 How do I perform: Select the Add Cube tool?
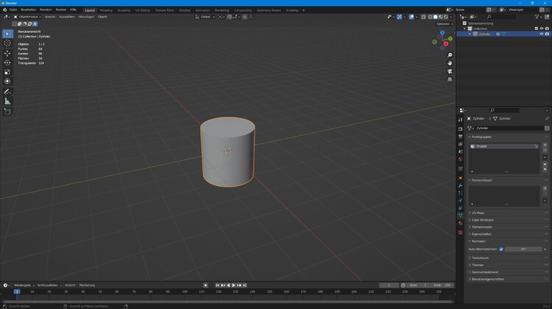[7, 112]
